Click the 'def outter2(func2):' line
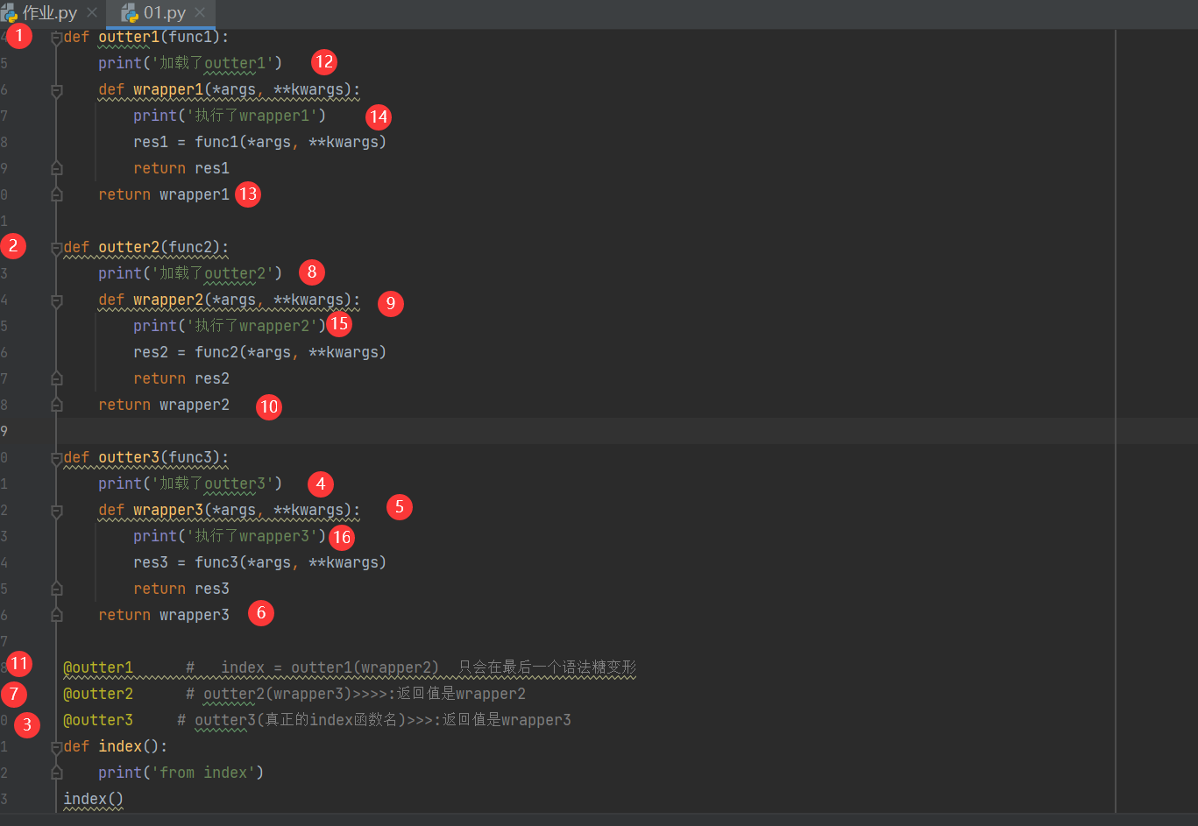Screen dimensions: 1198x826 pos(145,247)
